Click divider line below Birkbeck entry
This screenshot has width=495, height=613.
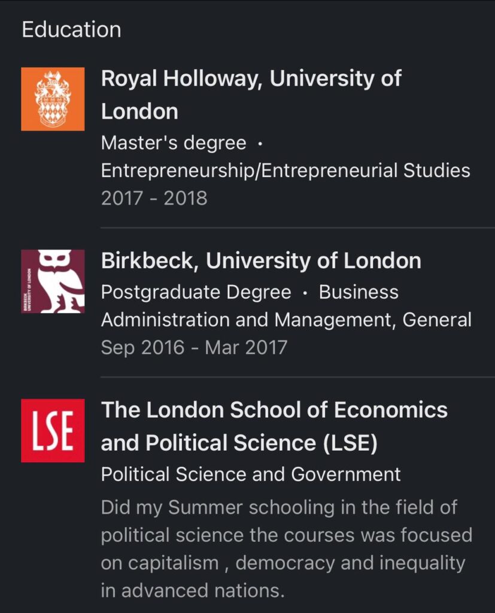pyautogui.click(x=297, y=377)
